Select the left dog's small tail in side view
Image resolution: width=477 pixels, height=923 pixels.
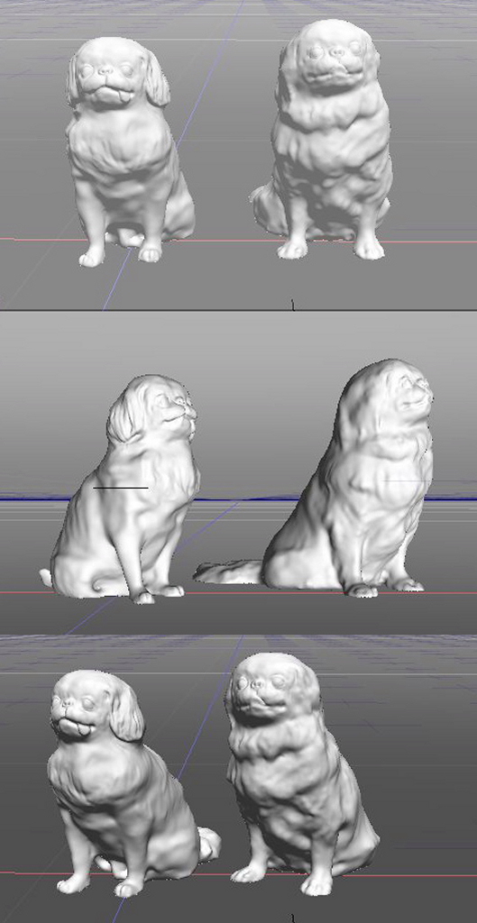pos(45,577)
